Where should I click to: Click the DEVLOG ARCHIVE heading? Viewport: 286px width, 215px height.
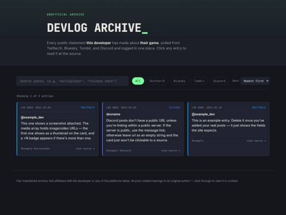97,28
